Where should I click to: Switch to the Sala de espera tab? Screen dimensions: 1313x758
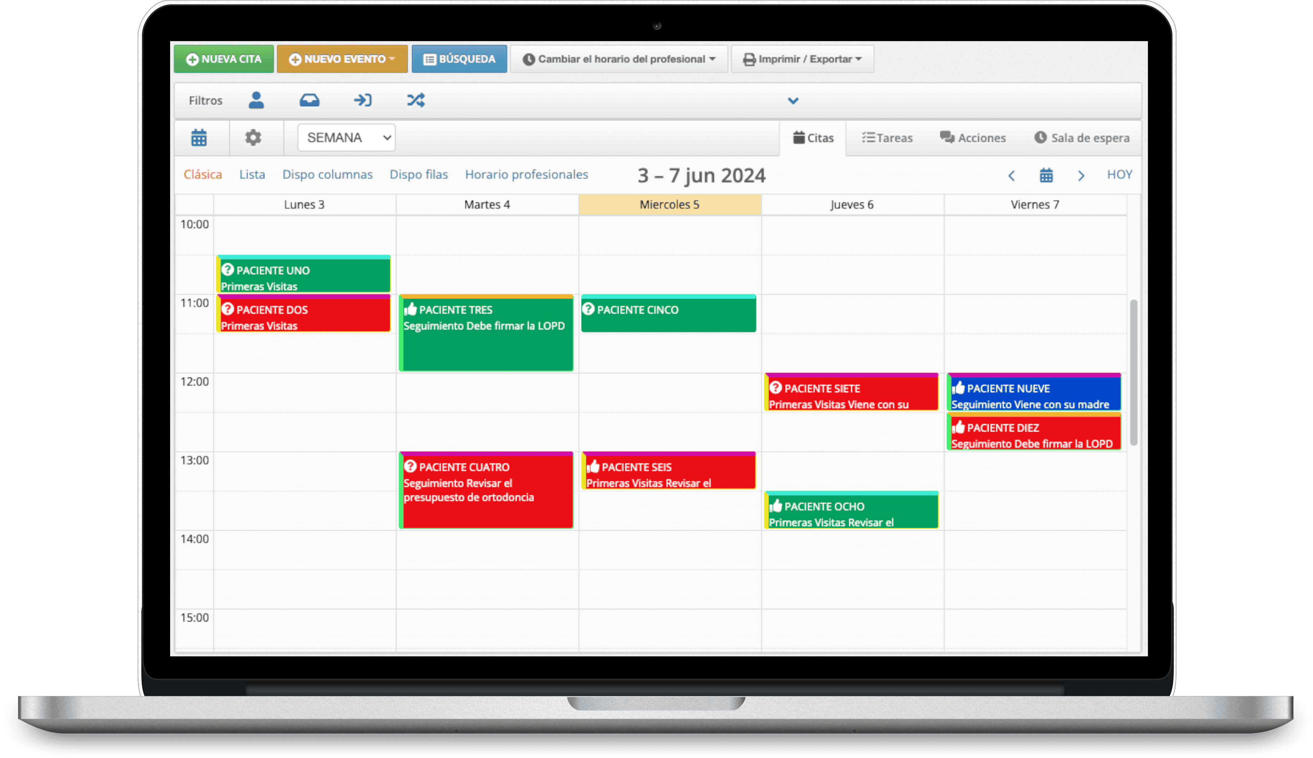click(1081, 138)
